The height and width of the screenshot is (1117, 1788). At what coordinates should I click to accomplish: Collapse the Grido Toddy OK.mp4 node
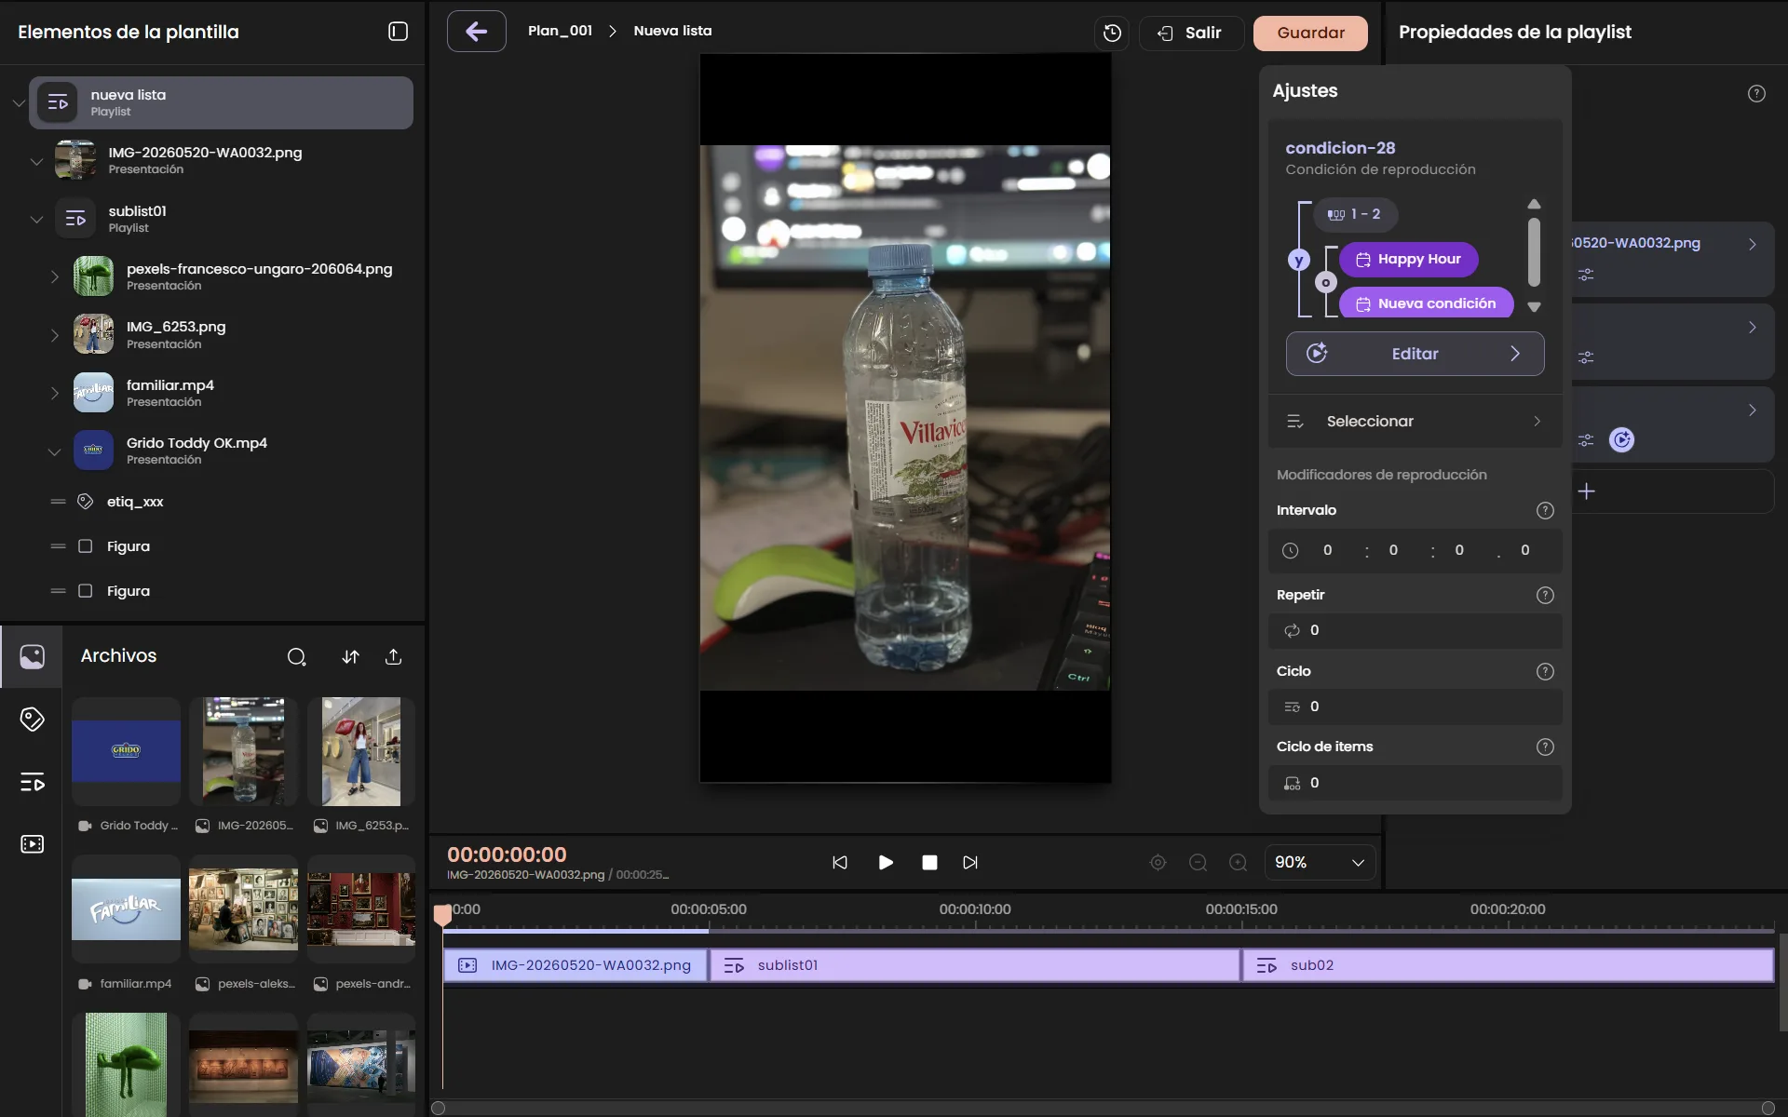tap(54, 451)
